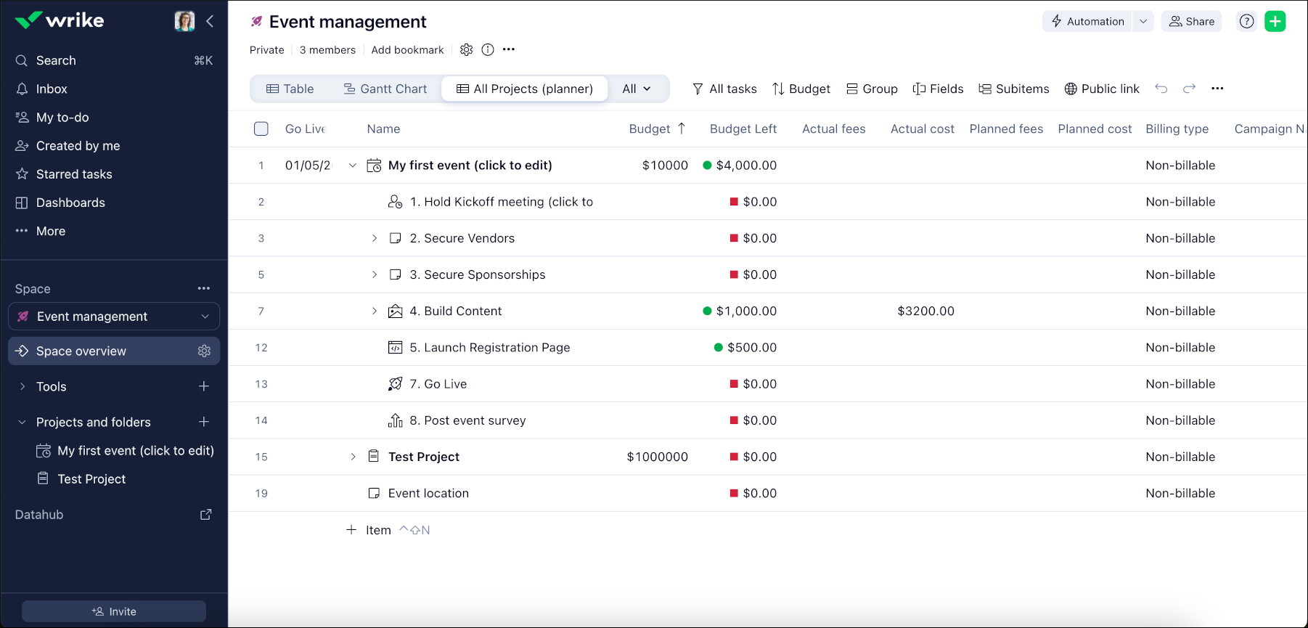Image resolution: width=1308 pixels, height=628 pixels.
Task: Click green status dot for Build Content
Action: [707, 311]
